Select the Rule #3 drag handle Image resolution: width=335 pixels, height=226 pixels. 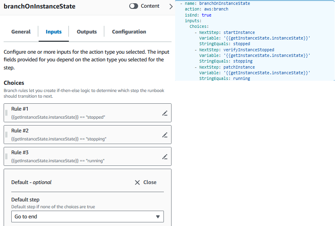(6, 157)
